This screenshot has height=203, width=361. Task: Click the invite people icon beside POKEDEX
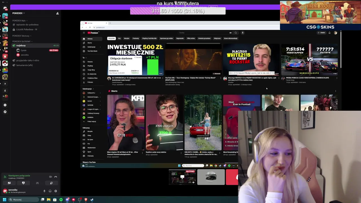click(x=58, y=13)
